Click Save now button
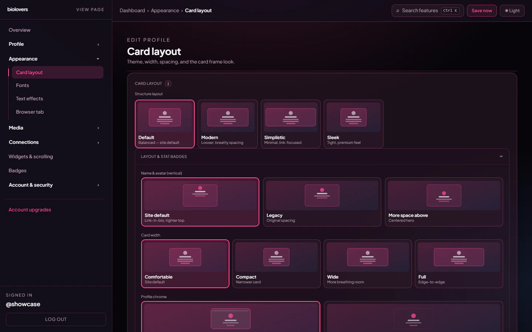This screenshot has width=532, height=332. click(482, 11)
